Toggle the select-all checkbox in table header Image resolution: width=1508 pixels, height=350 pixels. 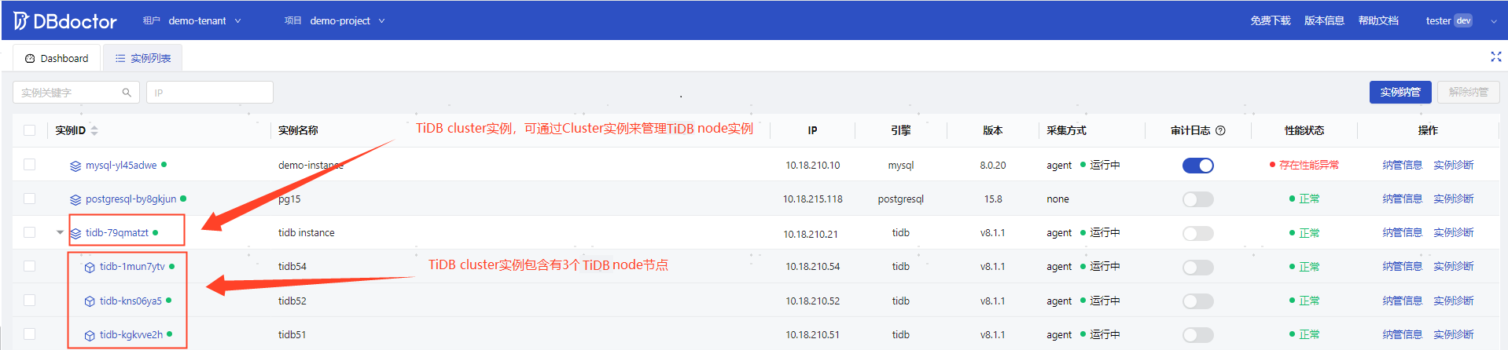click(30, 130)
